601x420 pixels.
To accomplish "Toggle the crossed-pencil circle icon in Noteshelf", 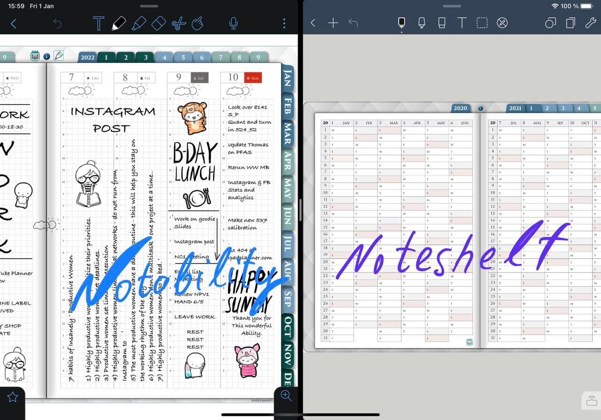I will point(502,23).
